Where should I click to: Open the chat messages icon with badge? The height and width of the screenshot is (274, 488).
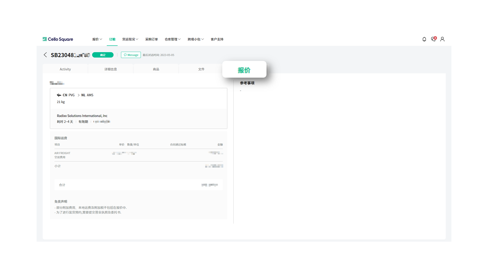tap(433, 39)
